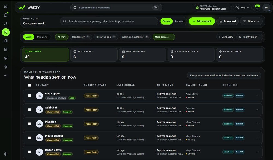This screenshot has height=160, width=273.
Task: Click Reply to customer in Ishaan Verma row
Action: pos(166,150)
